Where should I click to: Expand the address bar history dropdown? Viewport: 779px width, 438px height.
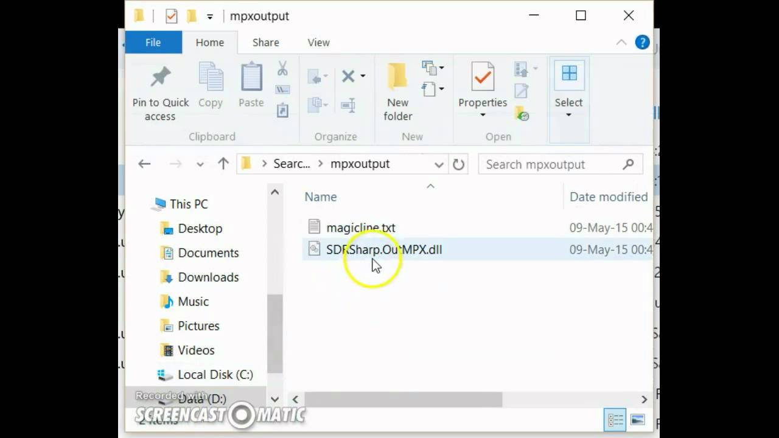pos(439,164)
